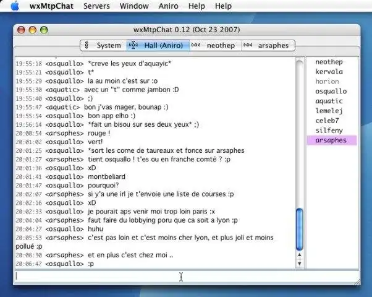The height and width of the screenshot is (297, 372).
Task: Minimize the wxMtpChat window
Action: (x=33, y=30)
